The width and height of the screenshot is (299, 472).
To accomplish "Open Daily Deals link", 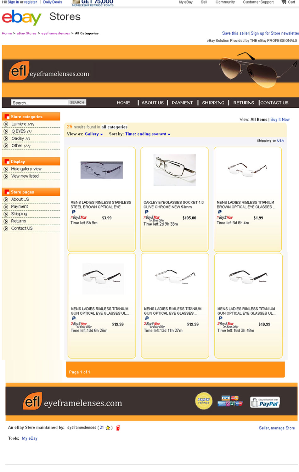I will coord(53,2).
